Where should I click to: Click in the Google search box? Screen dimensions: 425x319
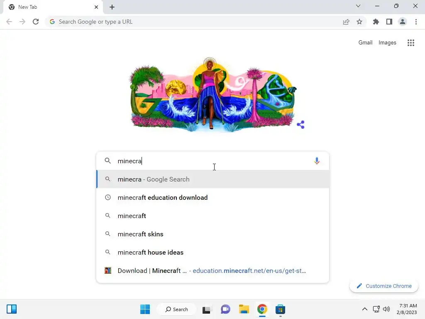coord(213,161)
